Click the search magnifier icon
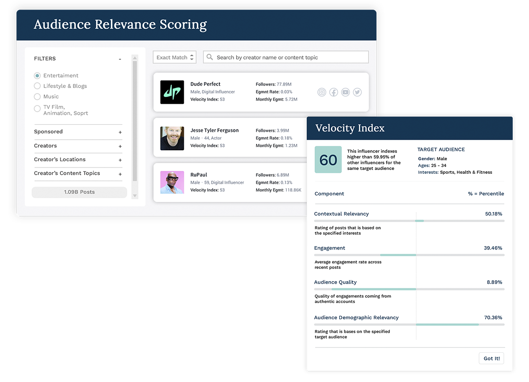The width and height of the screenshot is (529, 382). (x=209, y=57)
